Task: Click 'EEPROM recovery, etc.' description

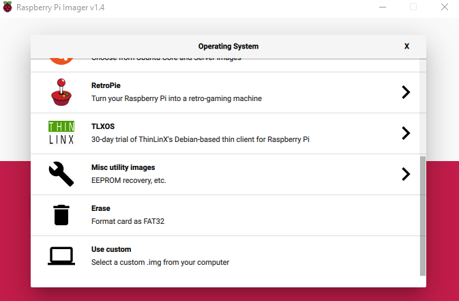Action: (128, 180)
